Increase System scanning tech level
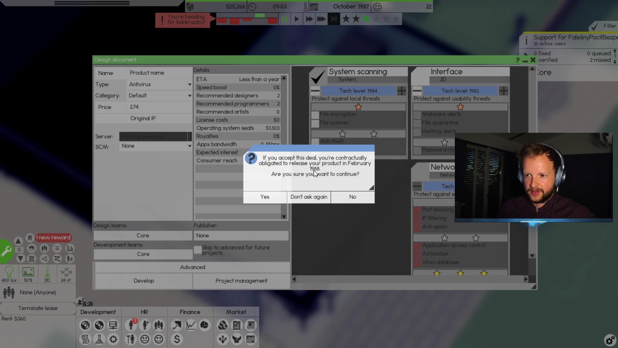618x348 pixels. (401, 91)
